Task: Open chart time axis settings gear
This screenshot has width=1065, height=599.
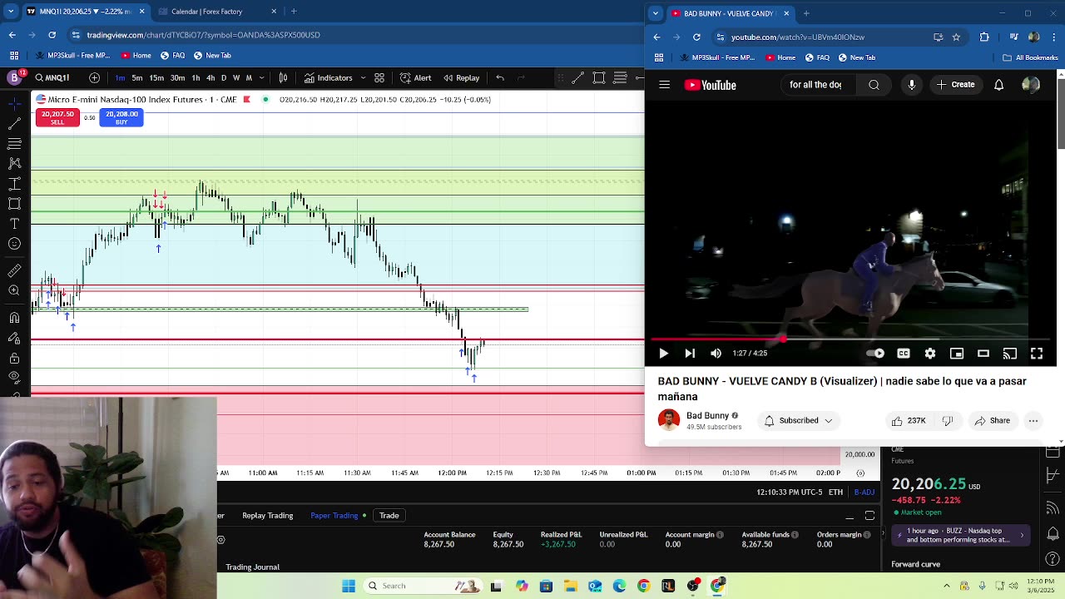Action: (860, 473)
